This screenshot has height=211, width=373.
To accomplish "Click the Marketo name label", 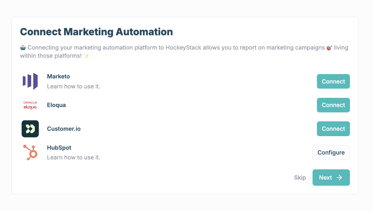I will (58, 76).
